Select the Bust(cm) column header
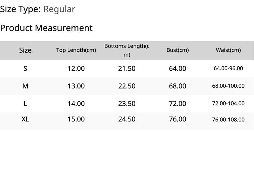The width and height of the screenshot is (254, 182). tap(177, 50)
